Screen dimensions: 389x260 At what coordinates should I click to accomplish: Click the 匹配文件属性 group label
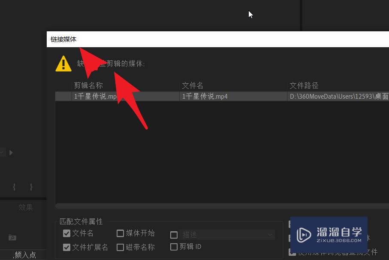tap(81, 221)
